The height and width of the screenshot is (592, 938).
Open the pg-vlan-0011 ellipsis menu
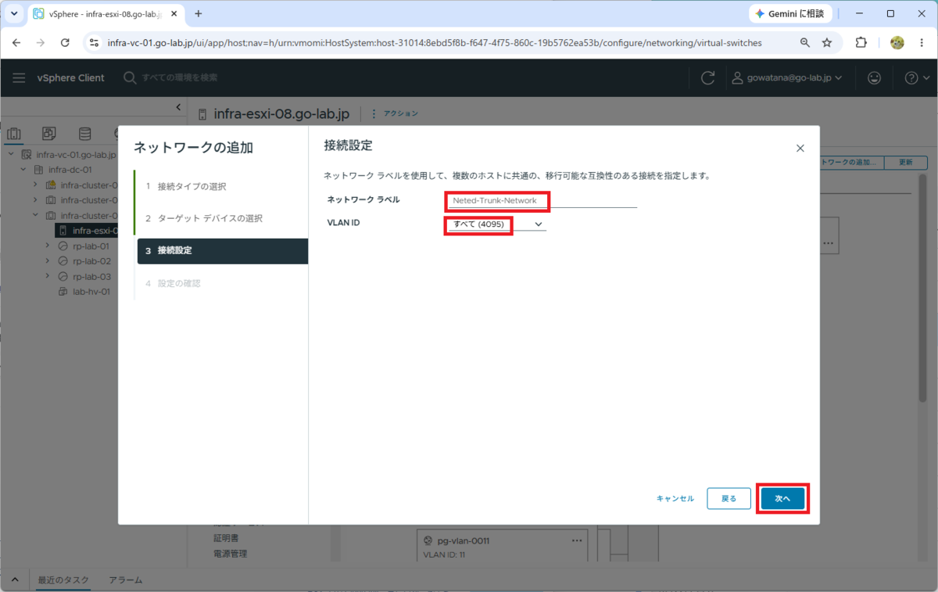click(x=577, y=540)
